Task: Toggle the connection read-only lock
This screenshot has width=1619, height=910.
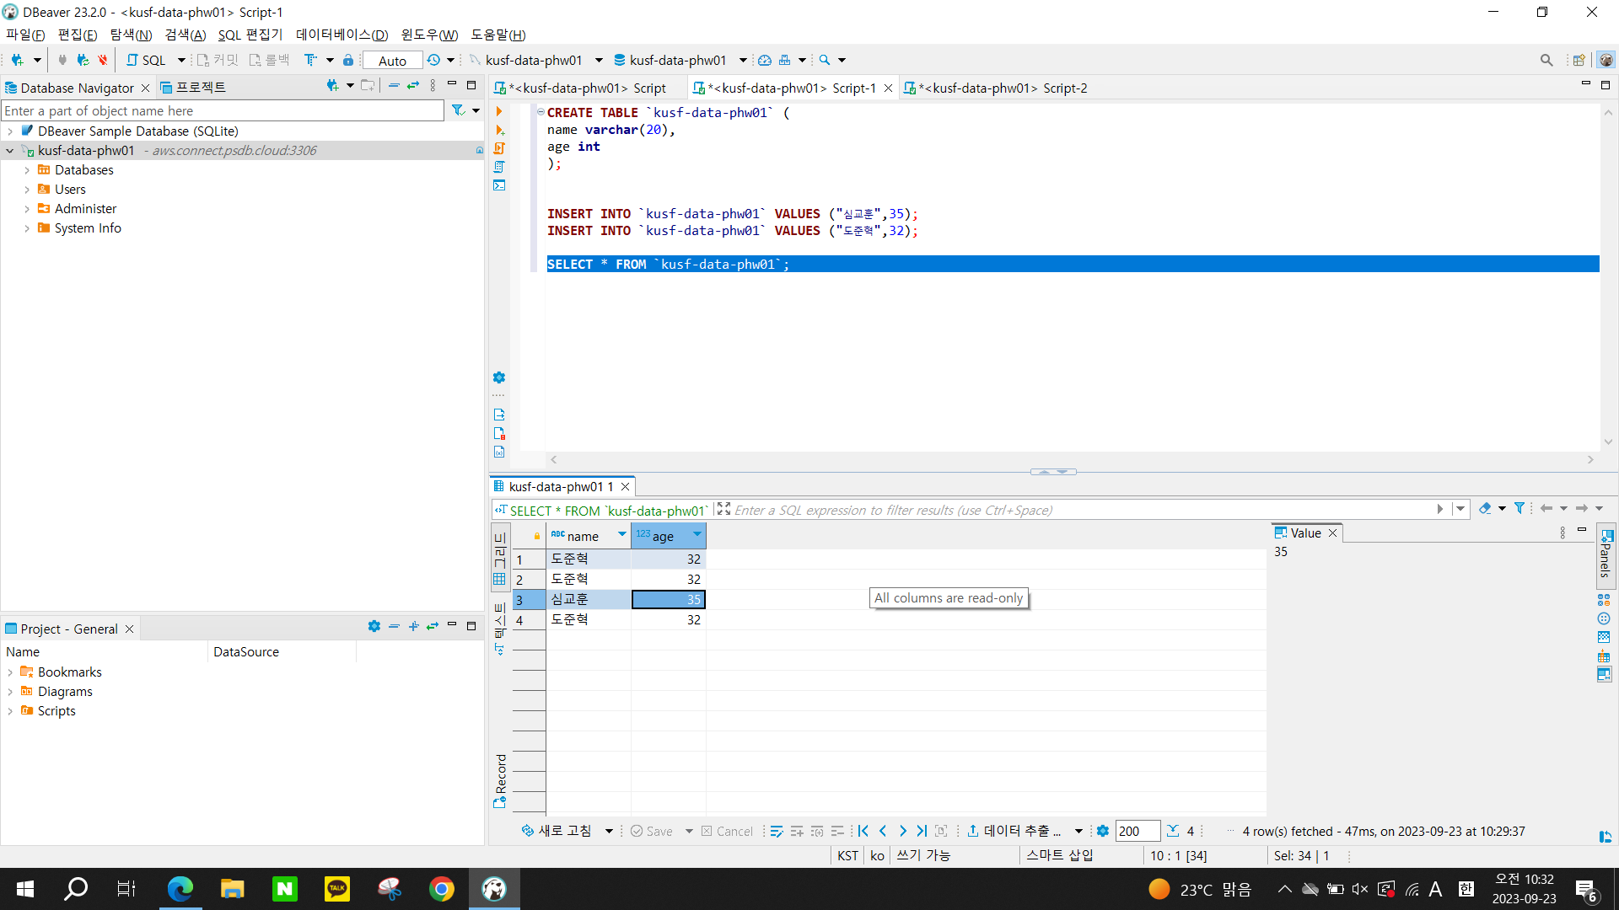Action: 348,60
